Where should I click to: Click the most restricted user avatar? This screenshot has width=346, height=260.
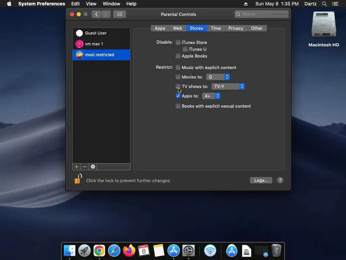pos(79,55)
